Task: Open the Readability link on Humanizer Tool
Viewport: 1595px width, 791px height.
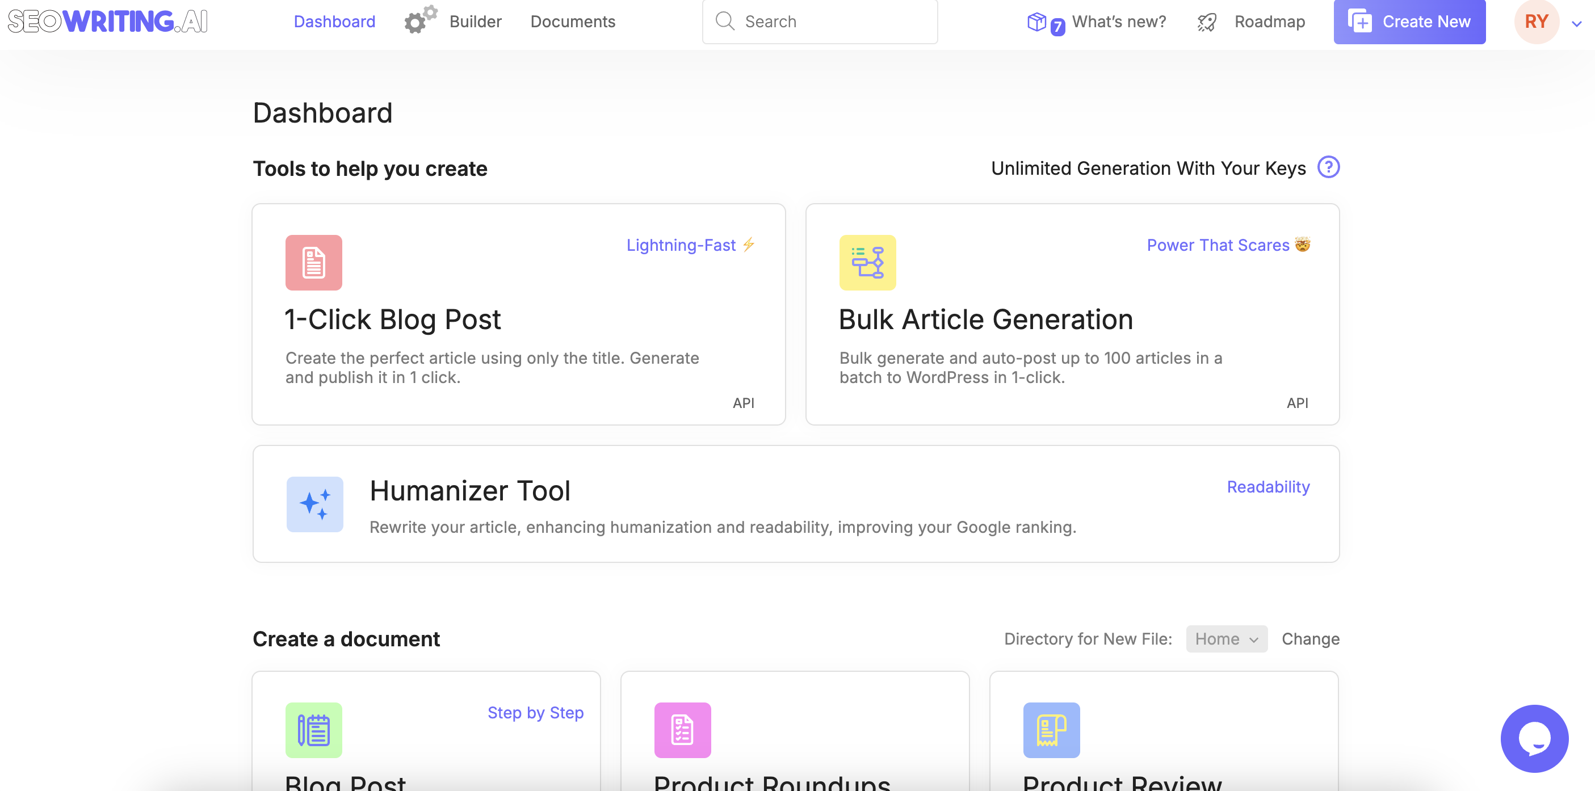Action: (1267, 487)
